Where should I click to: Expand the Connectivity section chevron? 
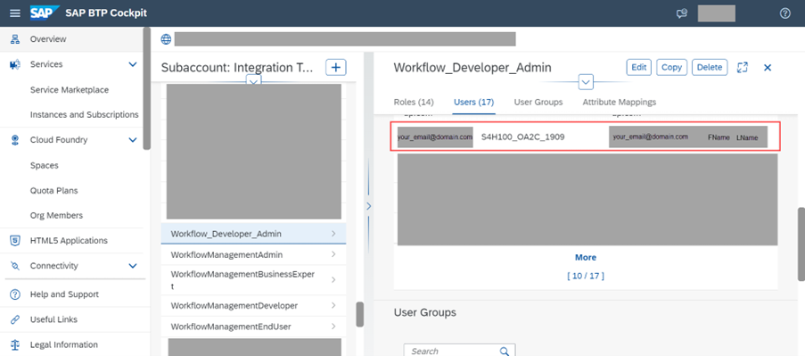(x=133, y=266)
